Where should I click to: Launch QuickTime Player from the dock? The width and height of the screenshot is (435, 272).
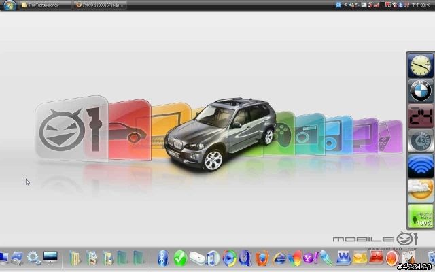[x=245, y=258]
